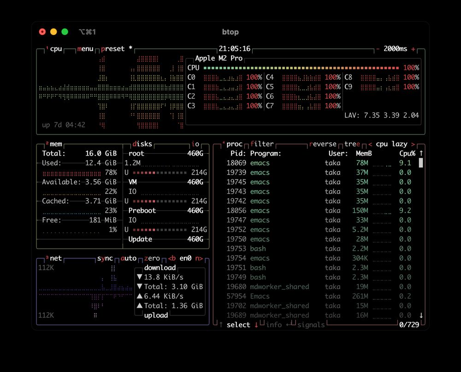Click the Pid: column header

[238, 153]
